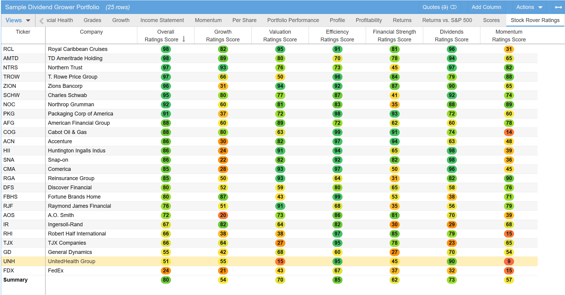Image resolution: width=565 pixels, height=295 pixels.
Task: Open the partially hidden Financial Health tab
Action: 60,20
